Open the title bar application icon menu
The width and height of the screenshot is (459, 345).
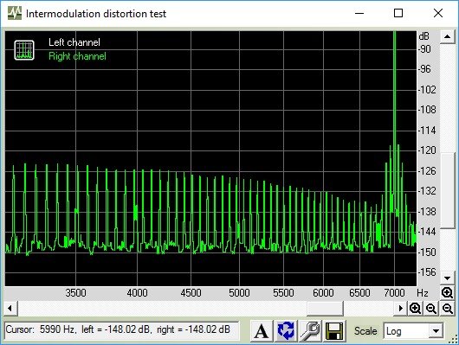pos(15,13)
